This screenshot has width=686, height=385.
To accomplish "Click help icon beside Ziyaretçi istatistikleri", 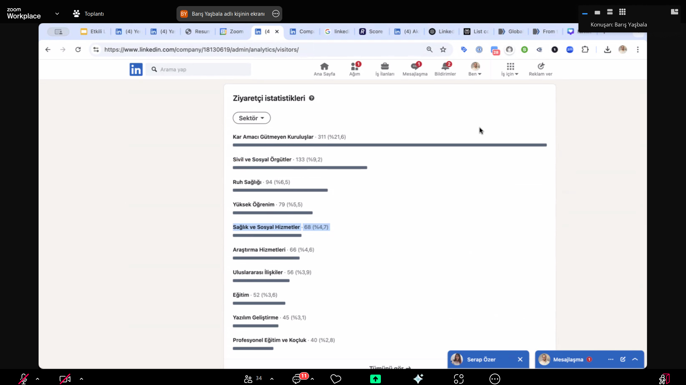I will (312, 98).
